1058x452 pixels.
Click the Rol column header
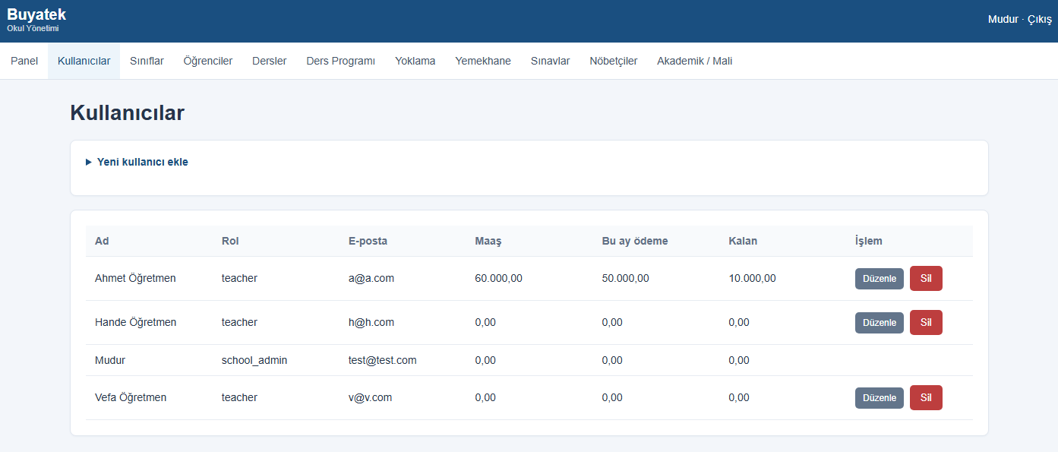point(230,241)
